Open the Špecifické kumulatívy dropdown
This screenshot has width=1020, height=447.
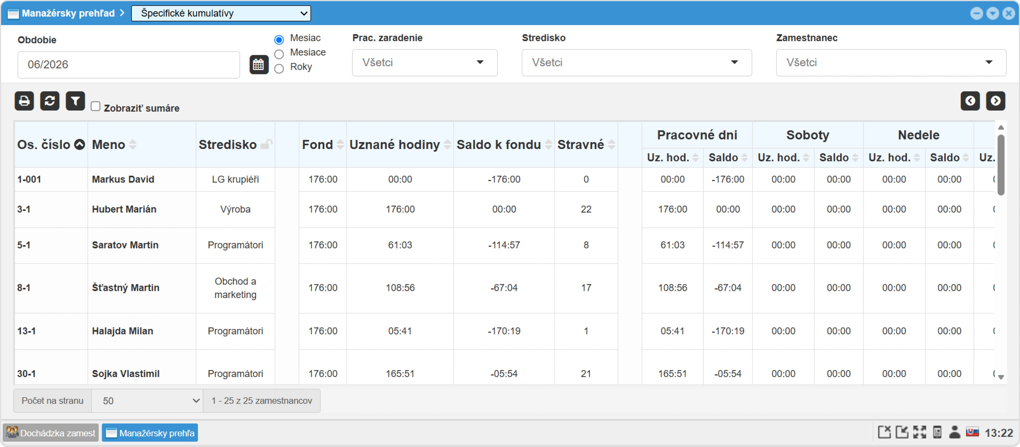(221, 13)
